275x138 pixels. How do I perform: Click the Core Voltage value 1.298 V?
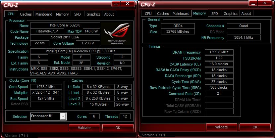click(88, 43)
